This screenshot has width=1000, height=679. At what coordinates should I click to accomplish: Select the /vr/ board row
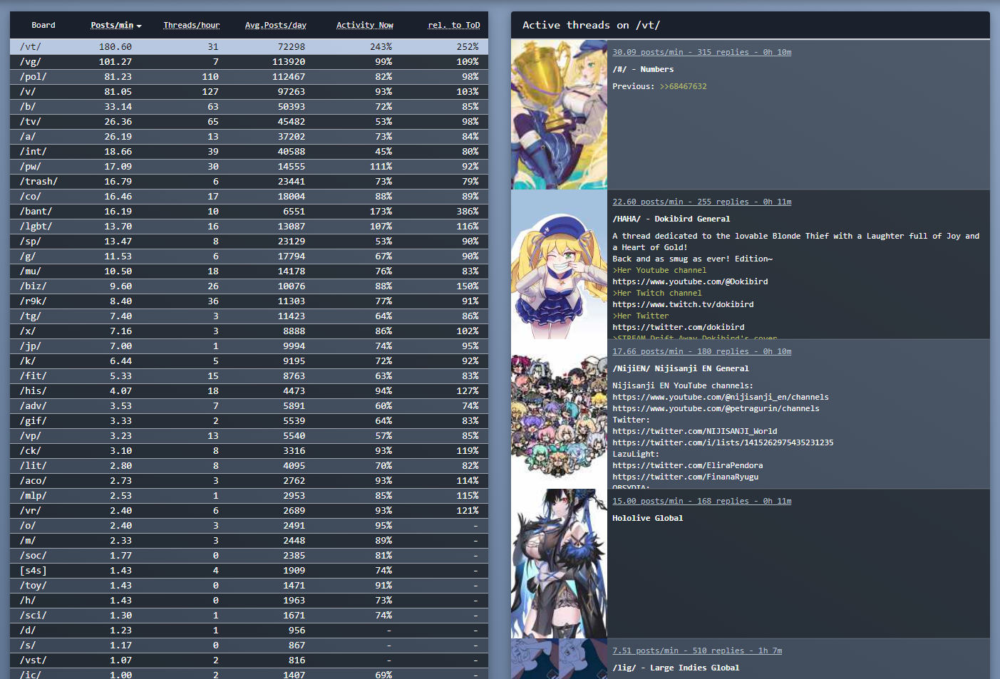(249, 511)
